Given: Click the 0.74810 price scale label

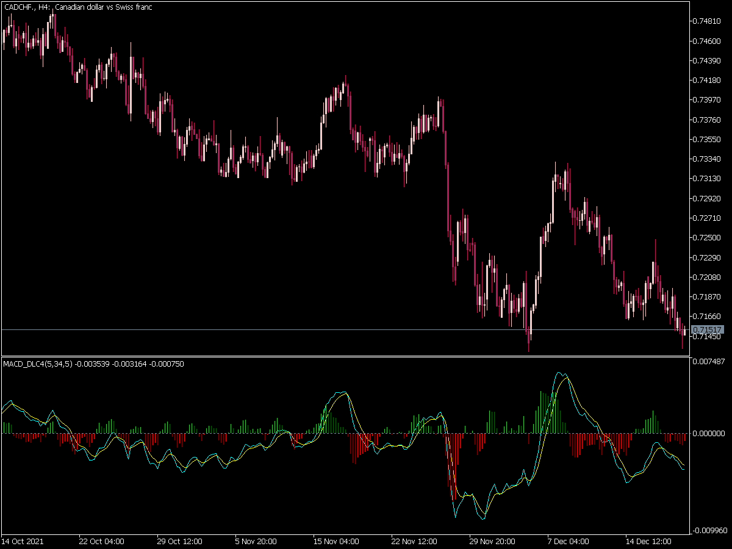Looking at the screenshot, I should pyautogui.click(x=708, y=21).
